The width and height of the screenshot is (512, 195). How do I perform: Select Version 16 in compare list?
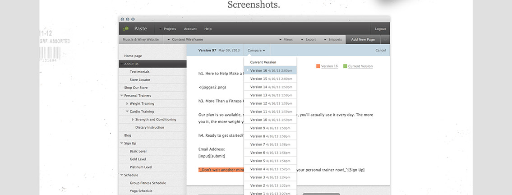coord(270,70)
